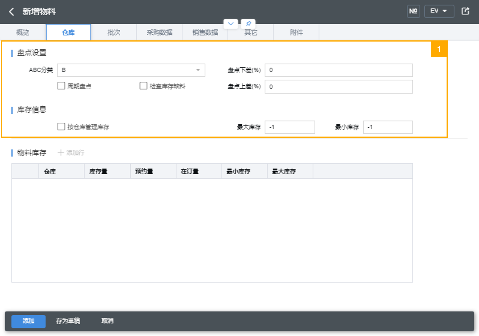Focus the 最大库存 input field
The height and width of the screenshot is (336, 479).
(x=290, y=127)
